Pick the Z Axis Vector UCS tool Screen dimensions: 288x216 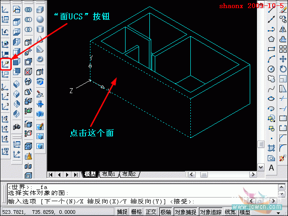pos(5,97)
